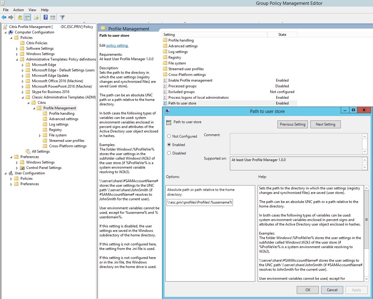The width and height of the screenshot is (373, 299).
Task: Click the Supported on box scroll up arrow
Action: click(365, 160)
